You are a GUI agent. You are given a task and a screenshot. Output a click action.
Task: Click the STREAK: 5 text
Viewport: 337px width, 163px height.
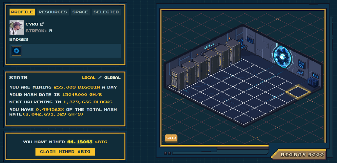39,31
